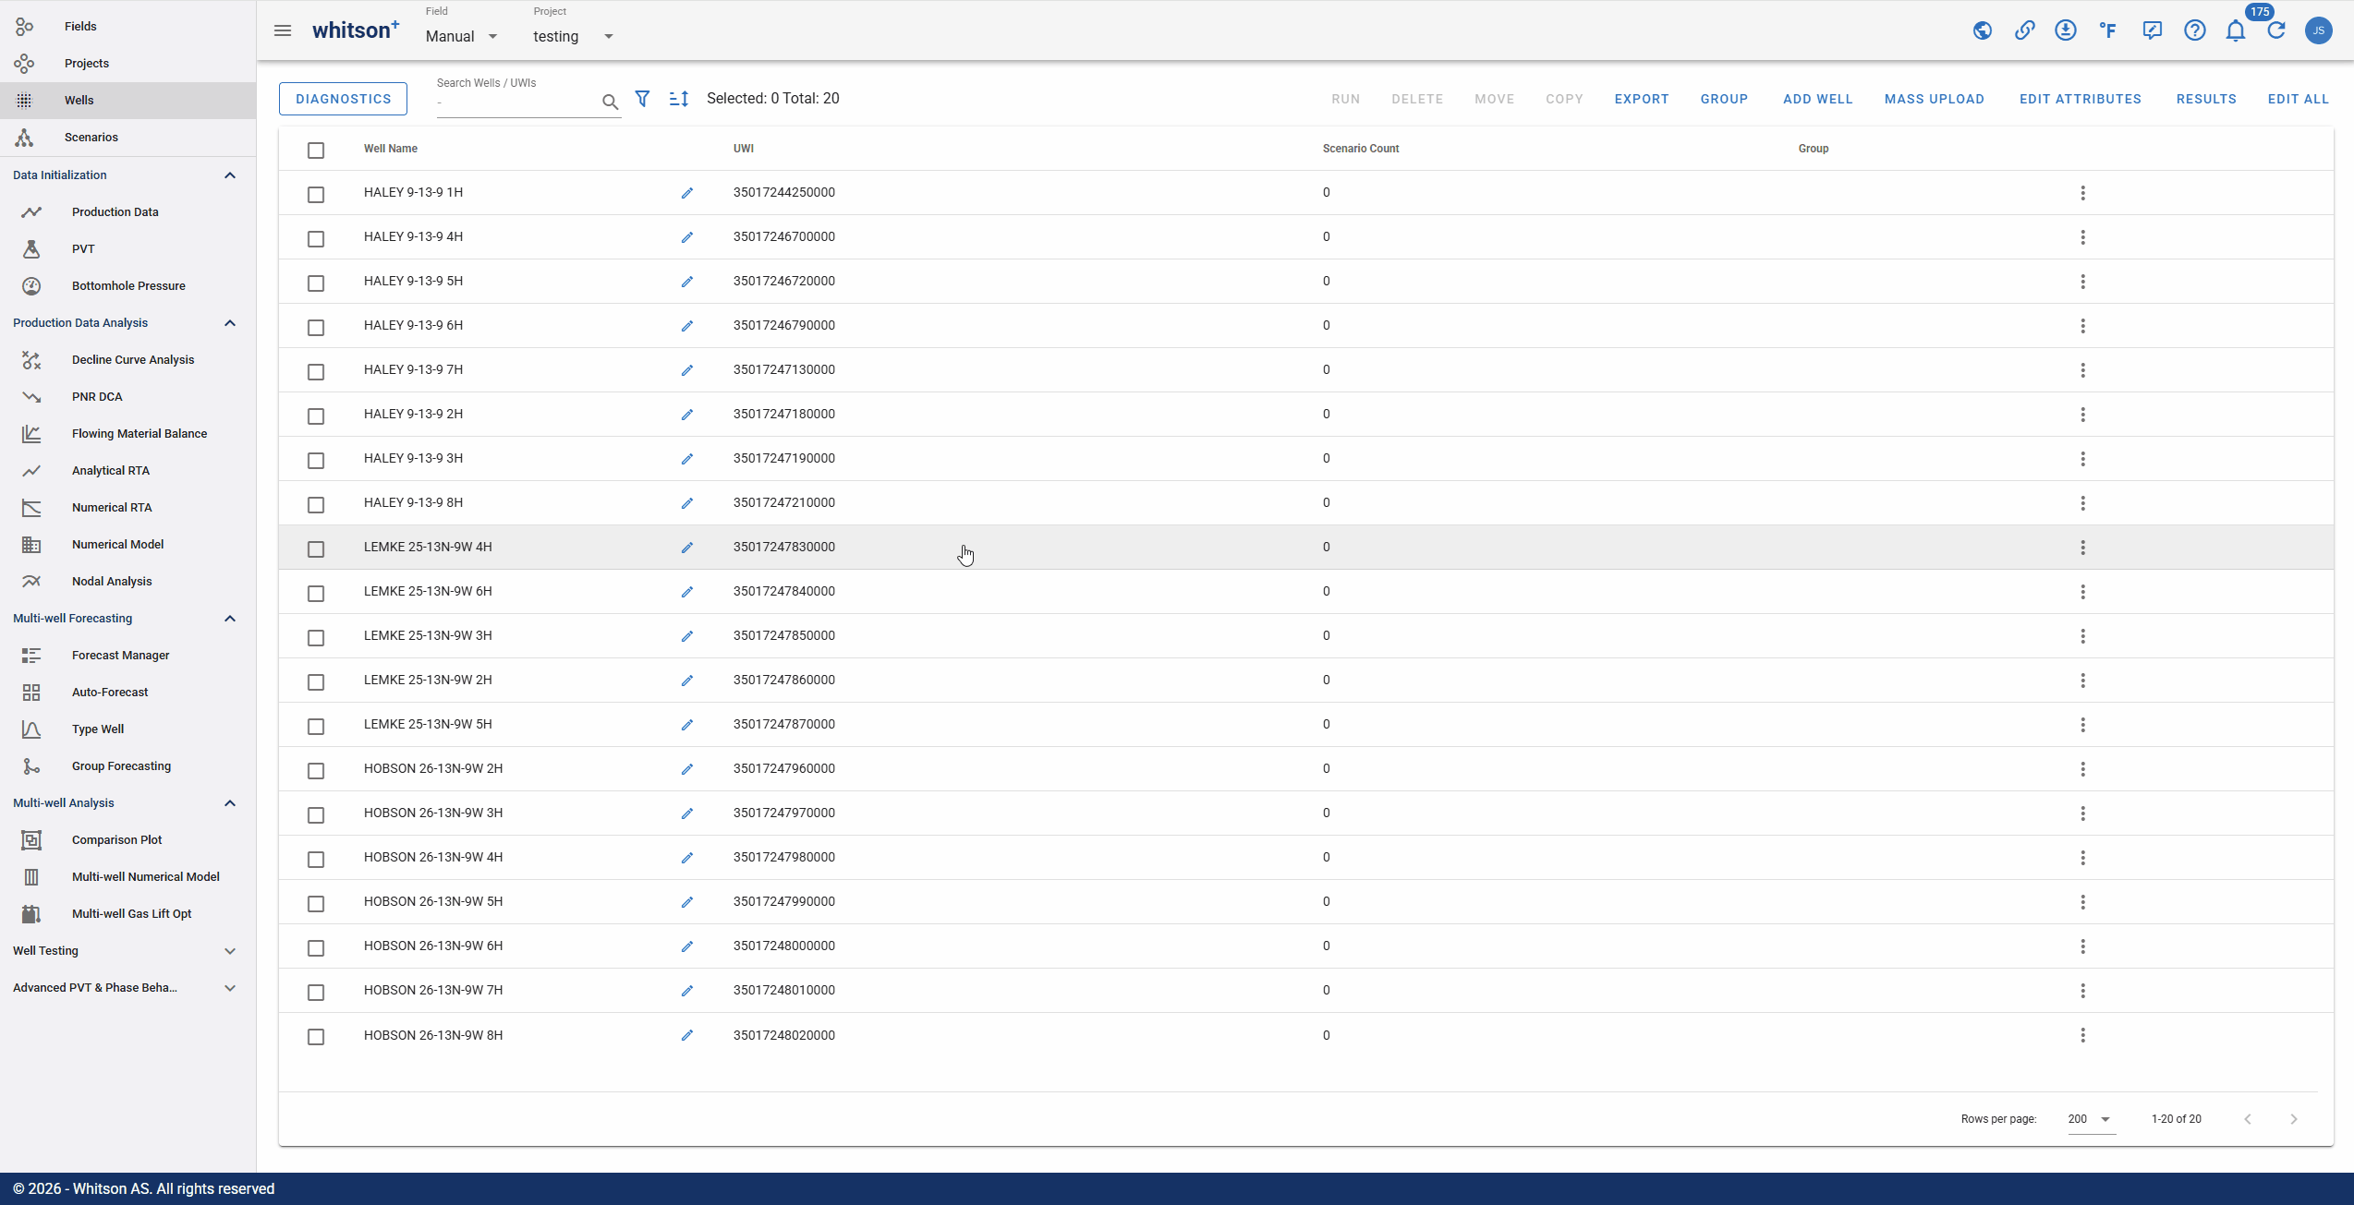This screenshot has height=1205, width=2354.
Task: Click the EDIT ATTRIBUTES button
Action: coord(2081,99)
